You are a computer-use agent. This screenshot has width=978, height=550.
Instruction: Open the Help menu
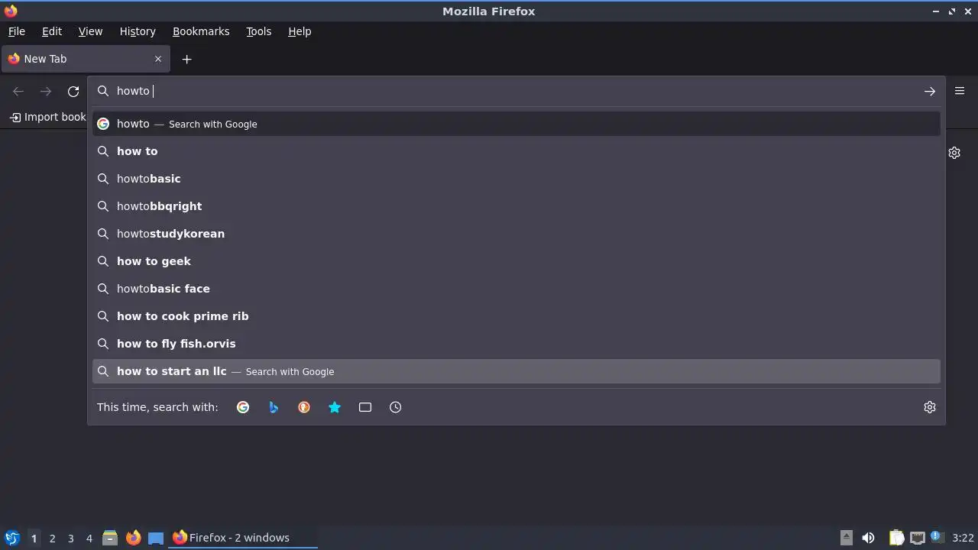click(300, 31)
